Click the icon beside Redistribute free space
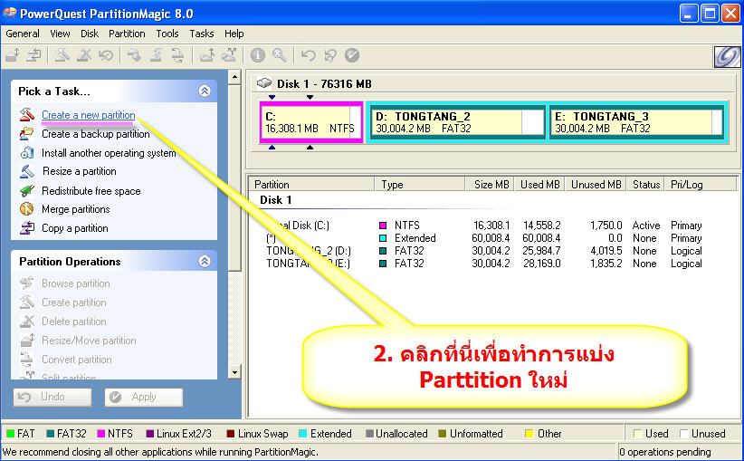744x461 pixels. (x=26, y=191)
